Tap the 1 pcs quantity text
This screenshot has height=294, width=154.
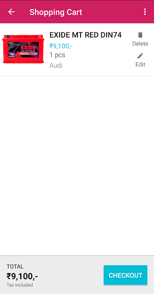coord(57,55)
